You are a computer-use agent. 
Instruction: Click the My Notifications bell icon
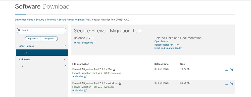75,43
